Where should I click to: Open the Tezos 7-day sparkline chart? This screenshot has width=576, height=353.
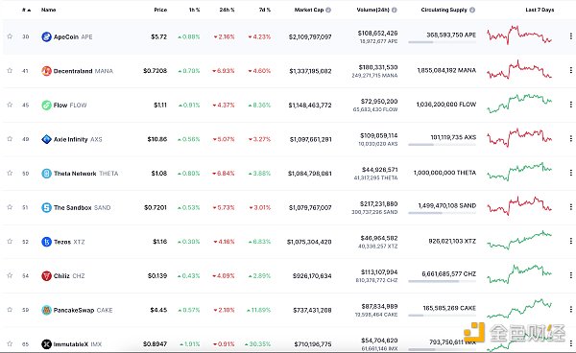pos(519,240)
